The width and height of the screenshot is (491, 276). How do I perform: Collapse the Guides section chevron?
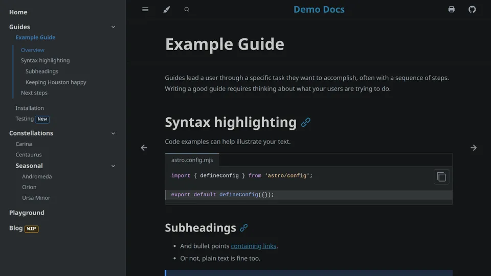point(113,27)
